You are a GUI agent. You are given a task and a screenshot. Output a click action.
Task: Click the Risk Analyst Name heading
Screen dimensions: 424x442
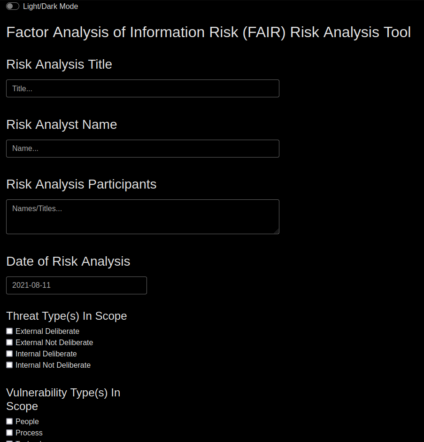62,125
